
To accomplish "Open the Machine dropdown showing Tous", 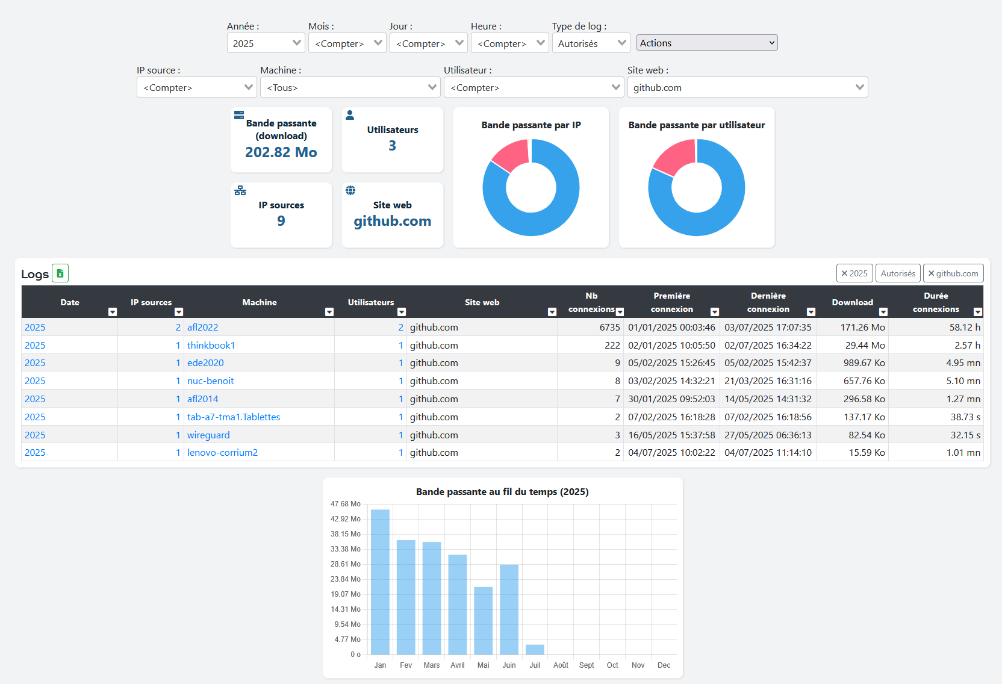I will [350, 87].
